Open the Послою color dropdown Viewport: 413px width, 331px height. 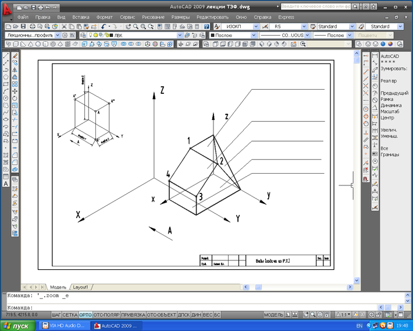coord(254,35)
